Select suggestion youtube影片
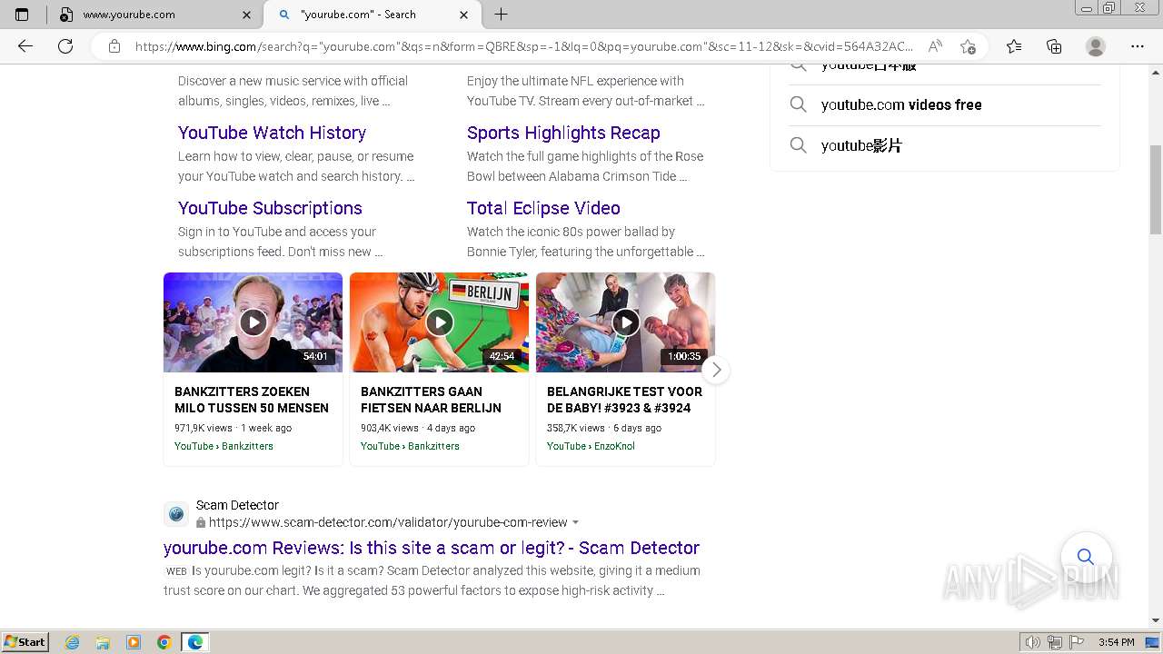Viewport: 1163px width, 654px height. pyautogui.click(x=861, y=145)
